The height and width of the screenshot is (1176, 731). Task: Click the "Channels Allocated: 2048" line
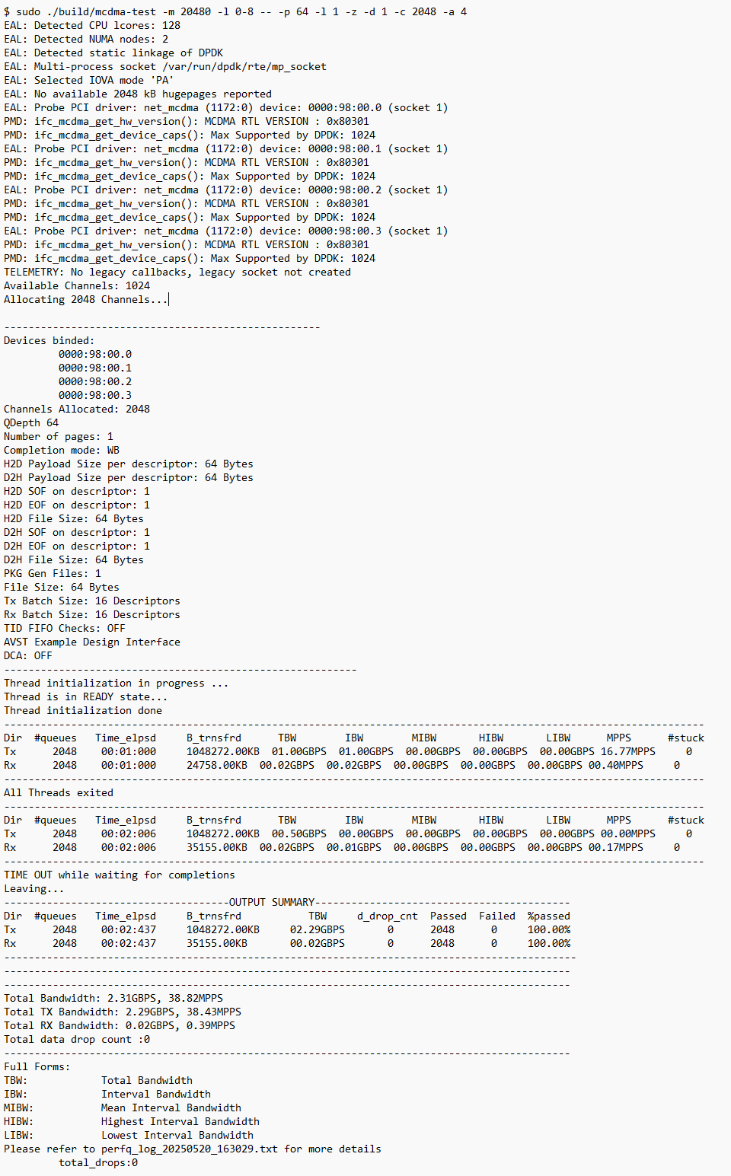(77, 409)
